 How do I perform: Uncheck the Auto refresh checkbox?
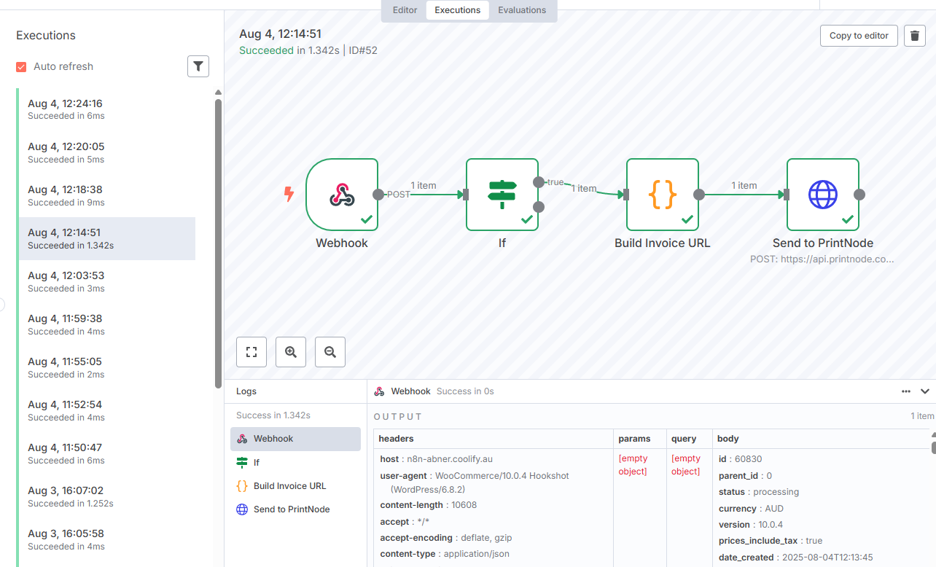pos(22,67)
